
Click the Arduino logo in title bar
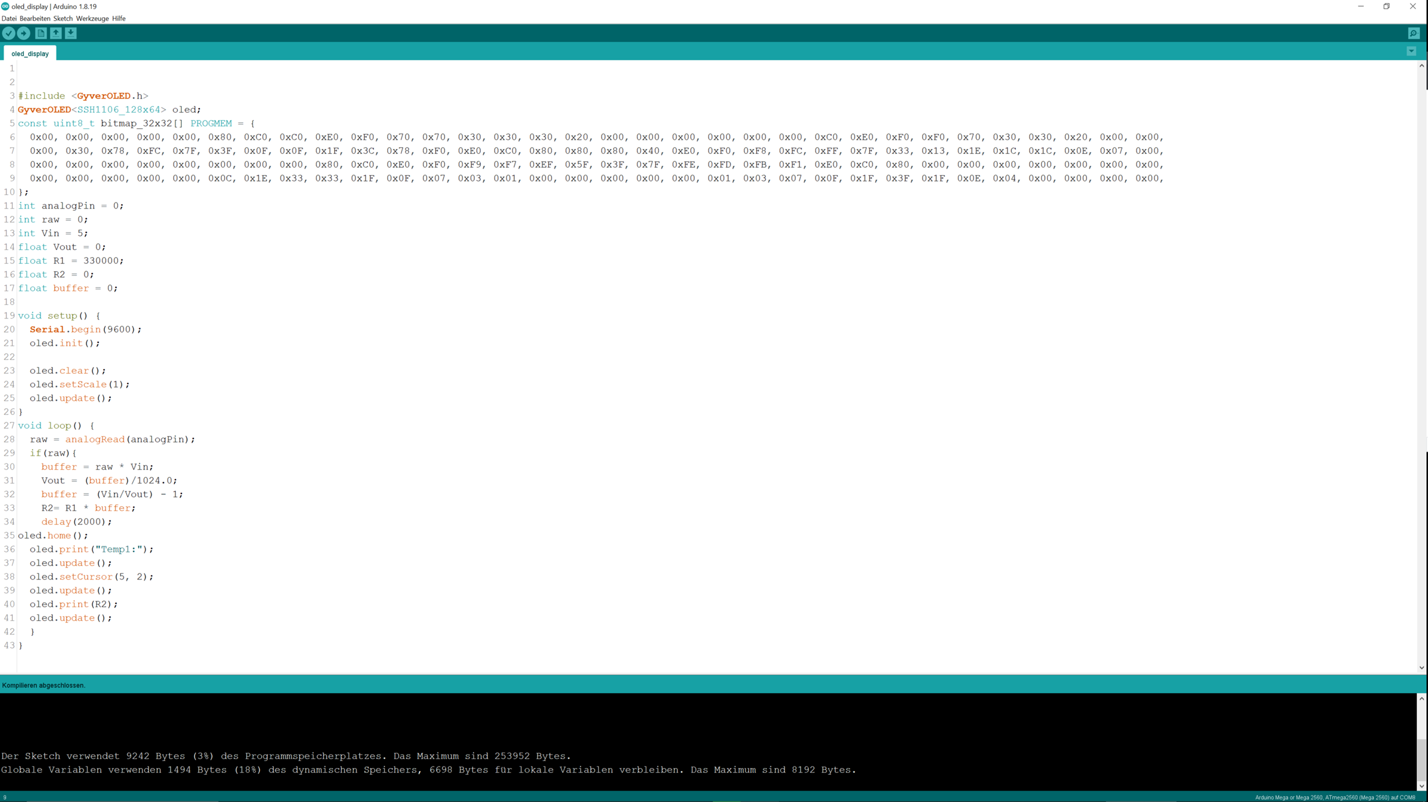[x=5, y=6]
